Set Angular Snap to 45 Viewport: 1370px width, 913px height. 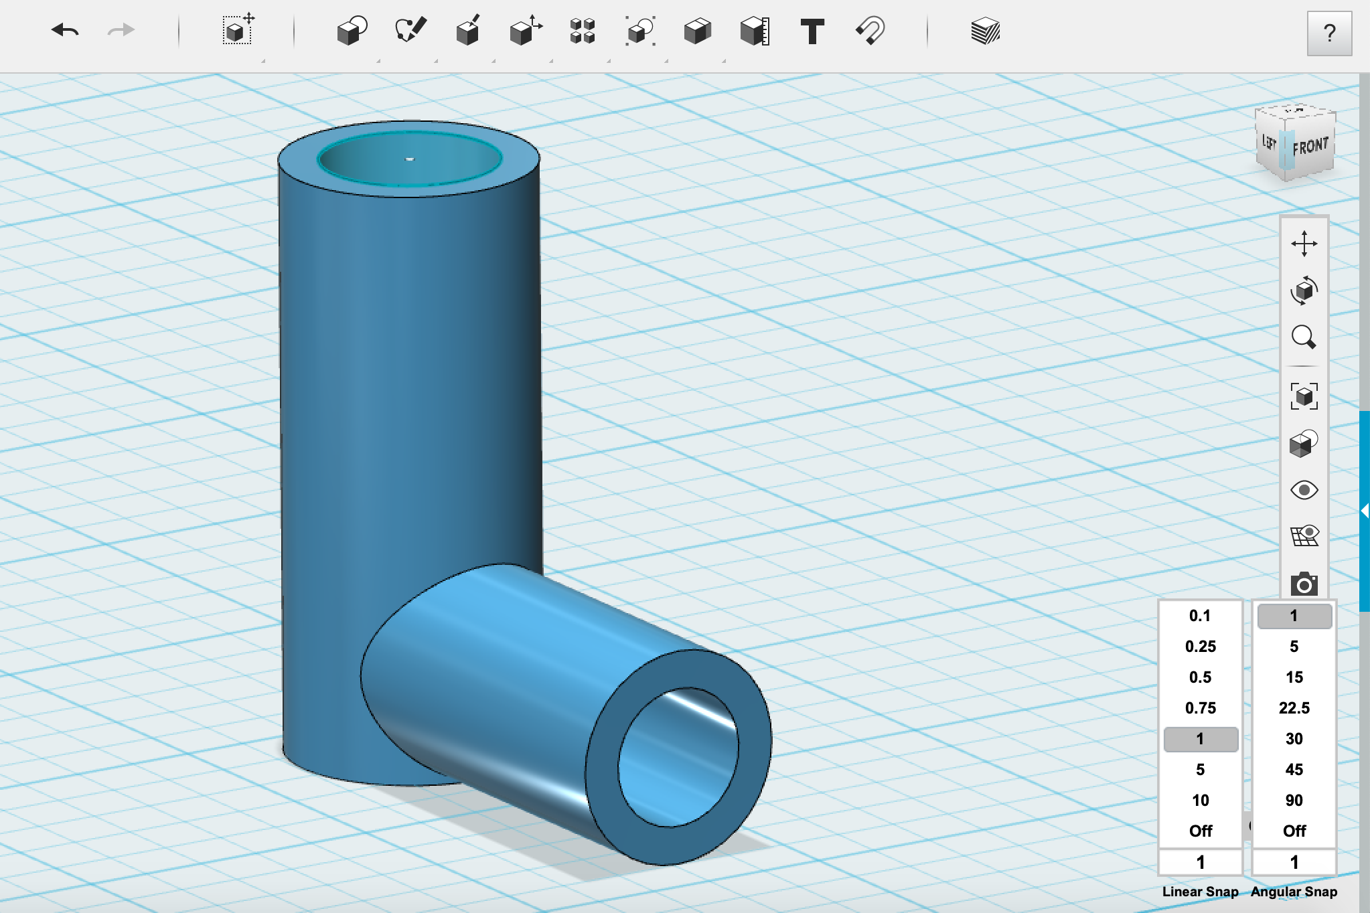(1294, 770)
